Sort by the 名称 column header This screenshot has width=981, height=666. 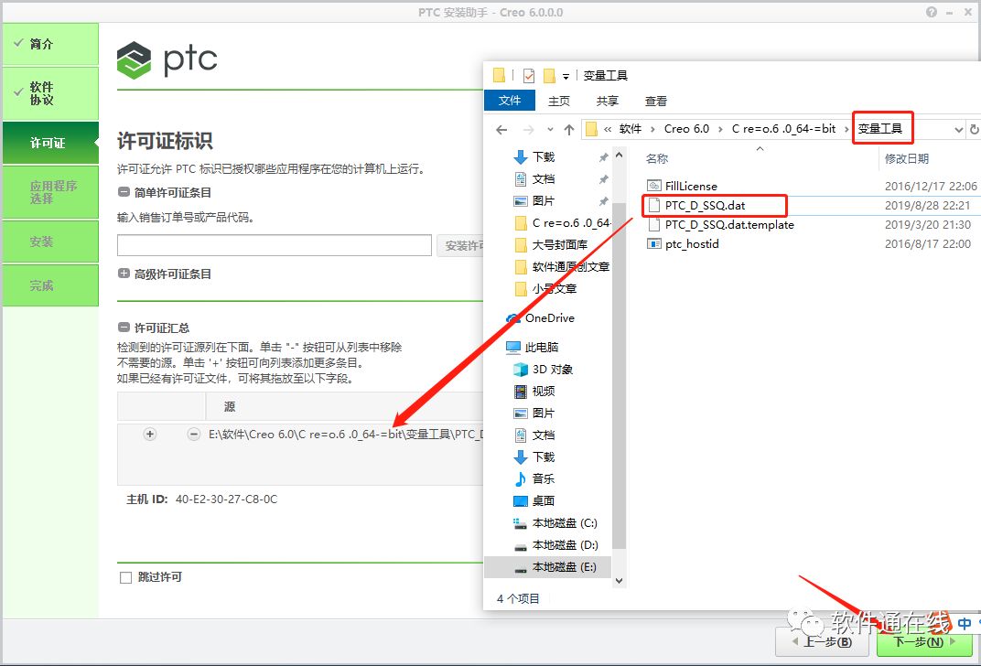pyautogui.click(x=657, y=159)
